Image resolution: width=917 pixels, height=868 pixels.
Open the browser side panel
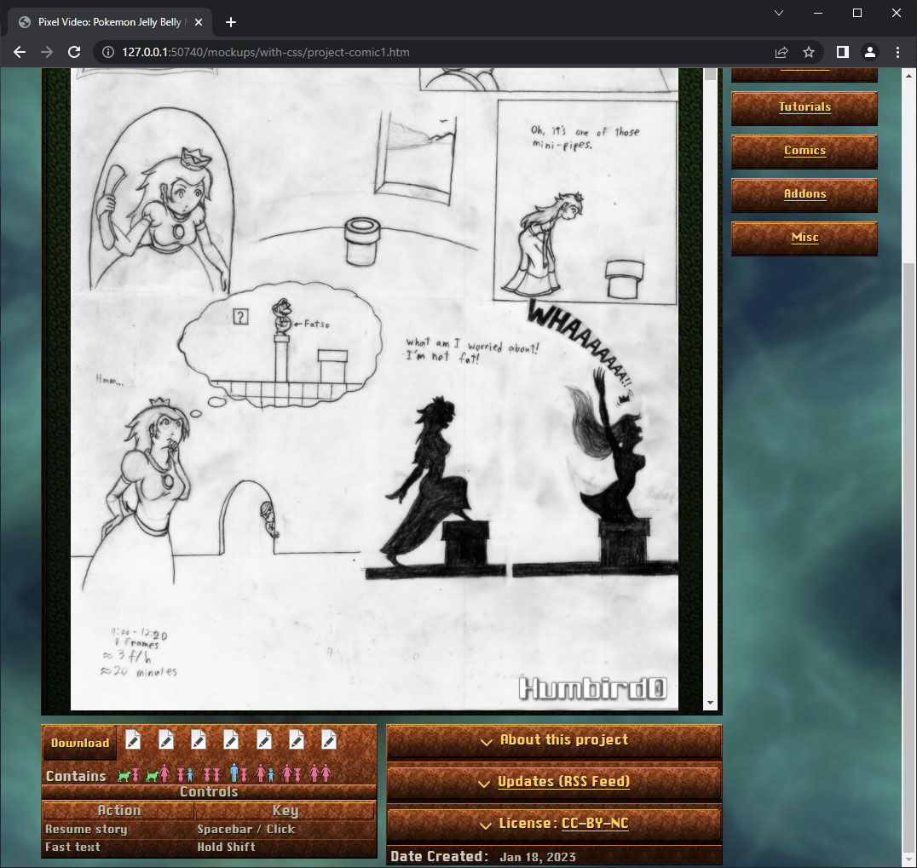842,52
